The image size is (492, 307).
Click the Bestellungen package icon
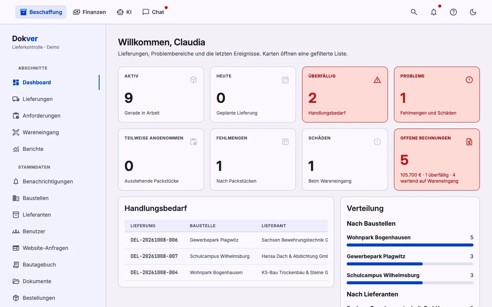pyautogui.click(x=16, y=298)
